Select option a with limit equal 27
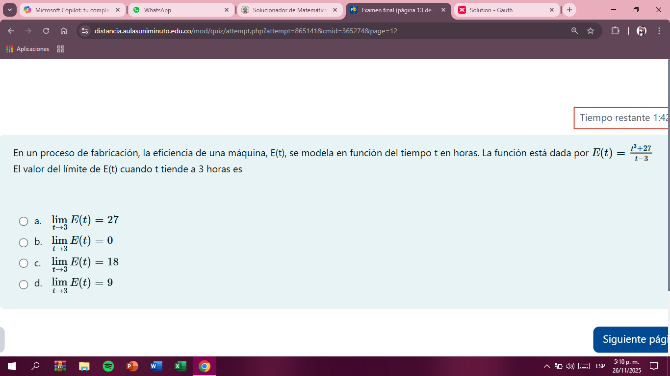 pos(24,221)
